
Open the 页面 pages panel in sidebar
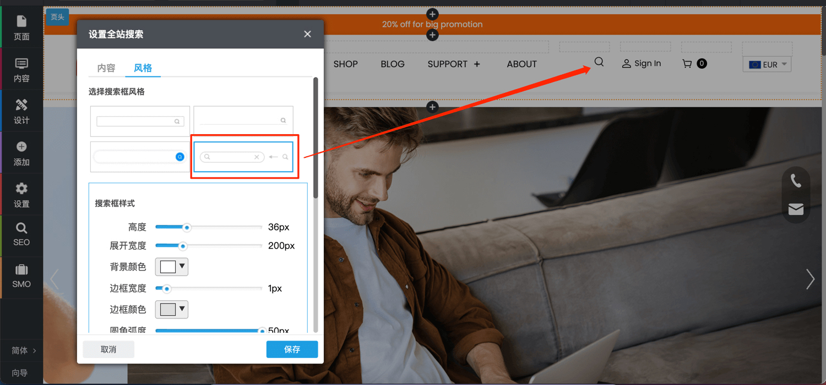click(21, 28)
